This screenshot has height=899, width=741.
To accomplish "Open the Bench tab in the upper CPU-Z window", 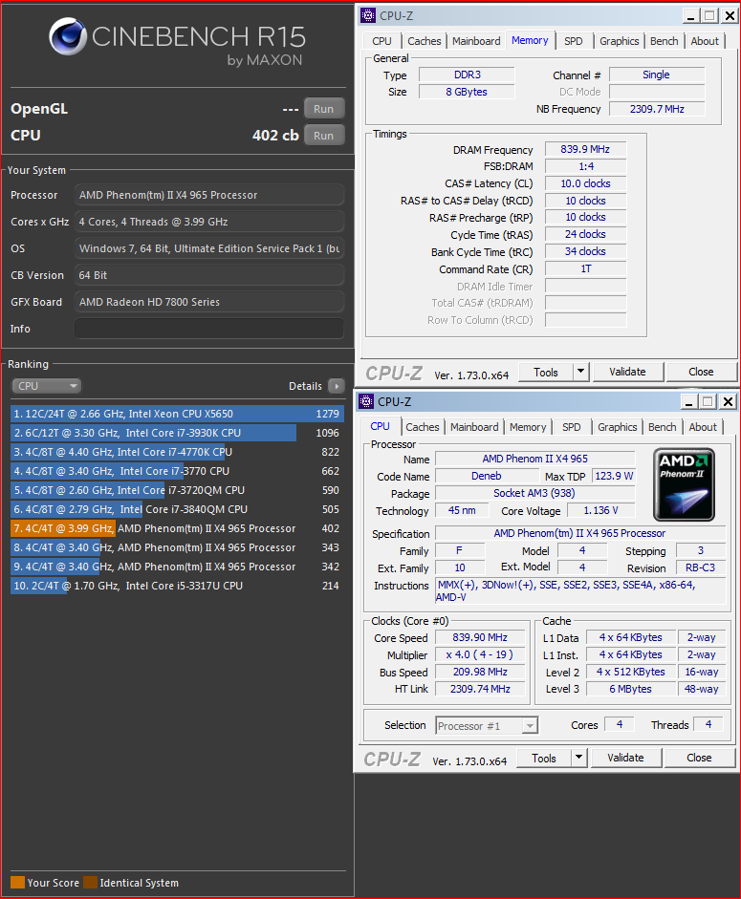I will (x=665, y=41).
